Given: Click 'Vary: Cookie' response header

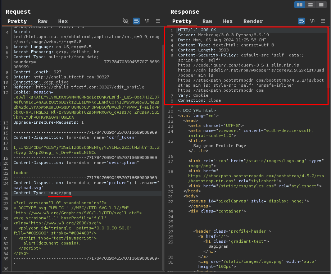Looking at the screenshot, I should tap(193, 95).
